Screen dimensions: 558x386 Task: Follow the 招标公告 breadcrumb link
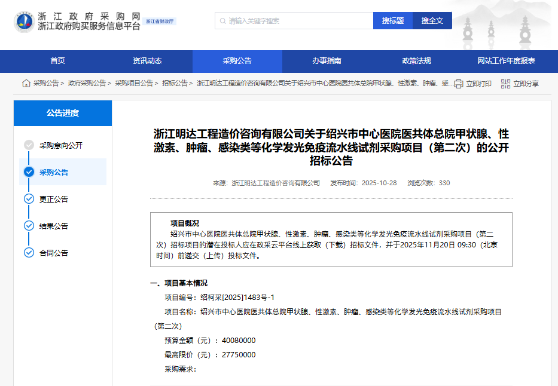tap(175, 84)
